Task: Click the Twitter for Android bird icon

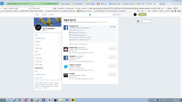Action: coord(66,67)
